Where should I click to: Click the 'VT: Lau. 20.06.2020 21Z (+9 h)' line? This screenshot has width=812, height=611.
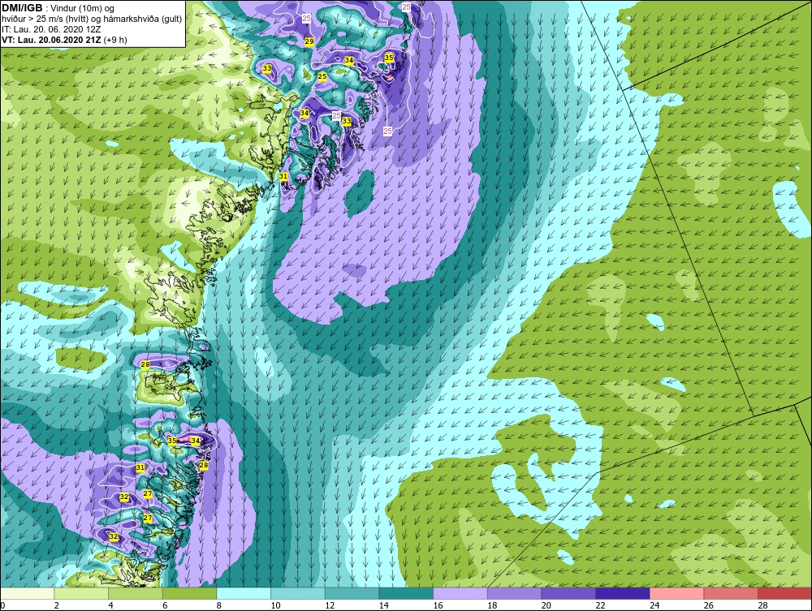click(64, 40)
